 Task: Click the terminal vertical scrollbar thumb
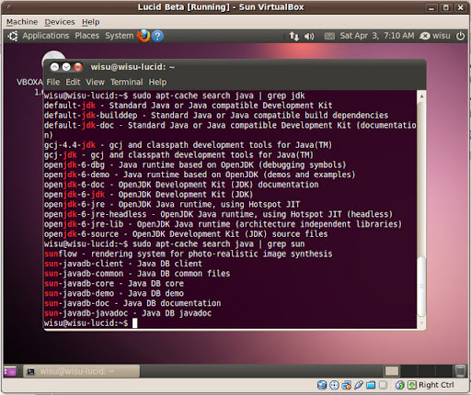click(421, 287)
